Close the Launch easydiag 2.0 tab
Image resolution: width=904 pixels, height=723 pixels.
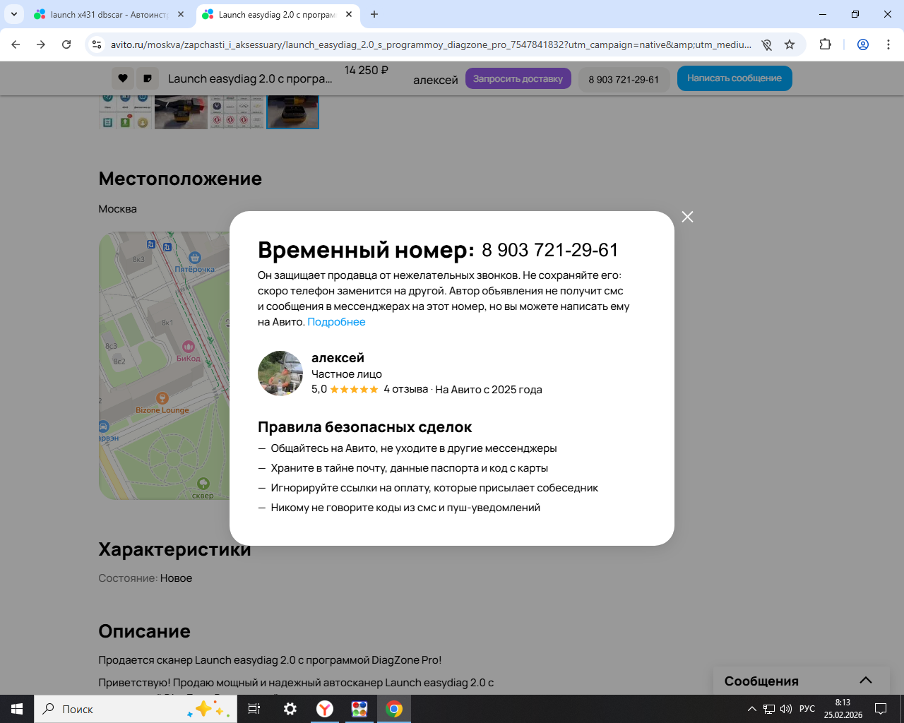tap(349, 14)
